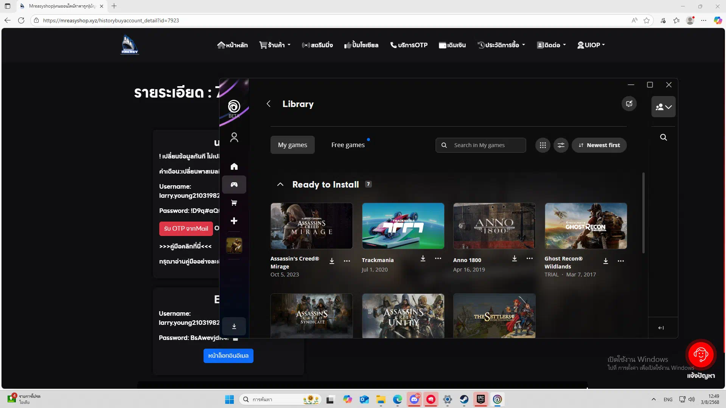Open Epic Games from the taskbar

[x=481, y=399]
